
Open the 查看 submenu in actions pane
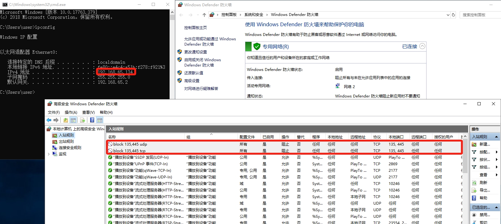pos(485,175)
